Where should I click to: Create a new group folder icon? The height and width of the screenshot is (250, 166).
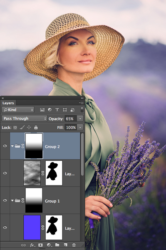[x=57, y=245]
